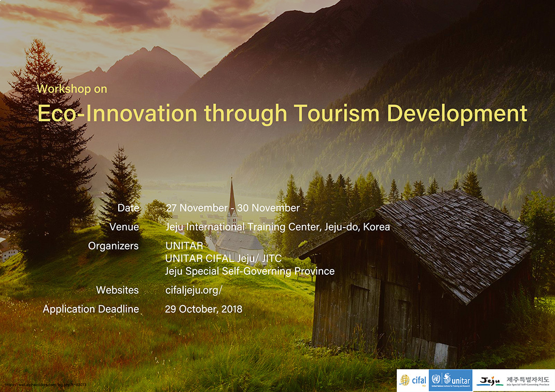The width and height of the screenshot is (555, 392).
Task: Click the "27 November - 30 November" date text
Action: tap(232, 208)
